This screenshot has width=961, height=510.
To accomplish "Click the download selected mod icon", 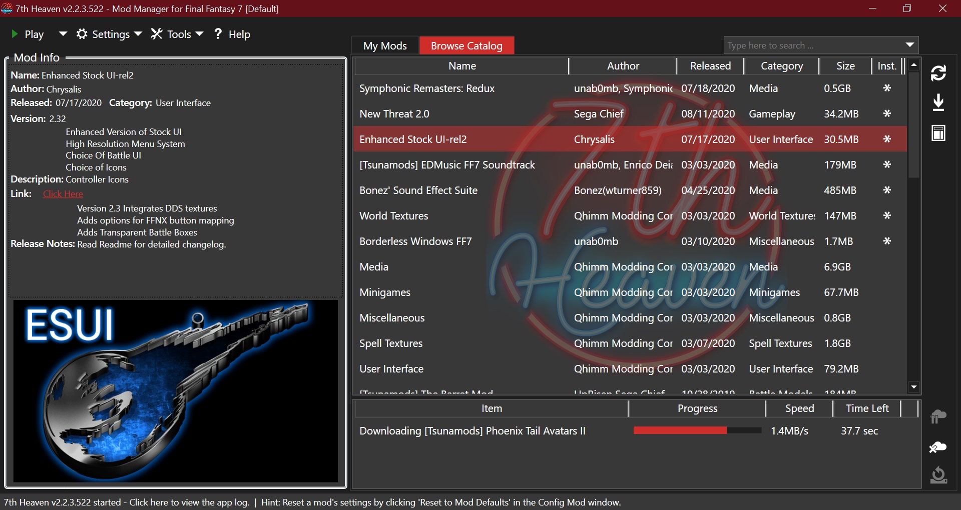I will (x=938, y=102).
